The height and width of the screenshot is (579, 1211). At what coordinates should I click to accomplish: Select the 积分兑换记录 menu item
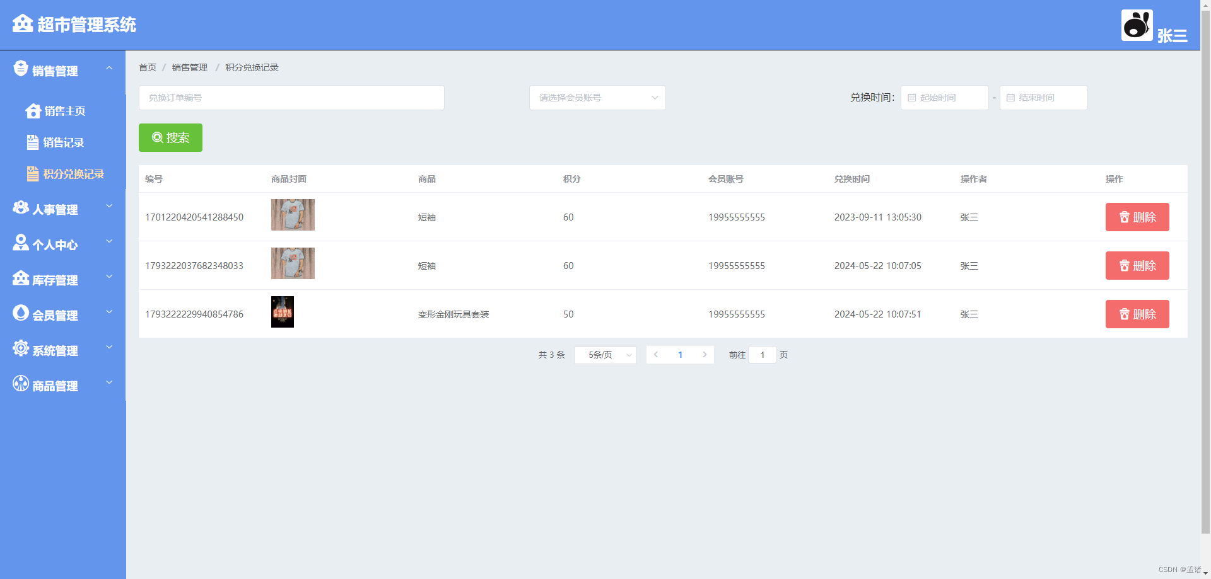click(63, 174)
